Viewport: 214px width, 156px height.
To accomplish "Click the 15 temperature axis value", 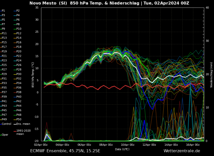I will 37,56.
